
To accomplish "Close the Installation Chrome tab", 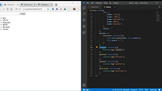I will [51, 5].
